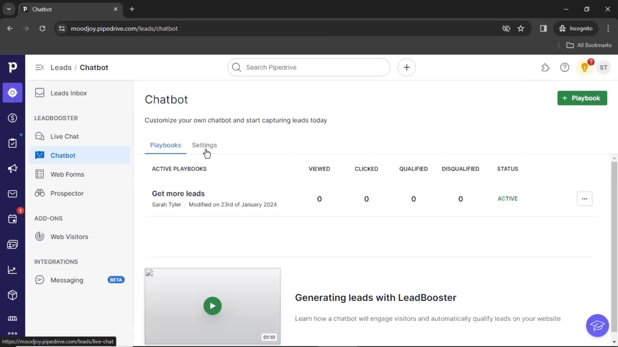Open a new browser tab
Screen dimensions: 618x347
(x=132, y=9)
